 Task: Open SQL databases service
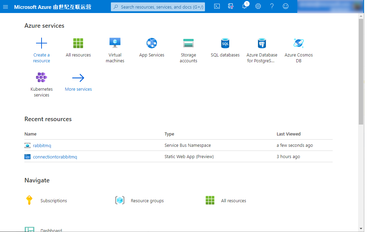[x=225, y=43]
